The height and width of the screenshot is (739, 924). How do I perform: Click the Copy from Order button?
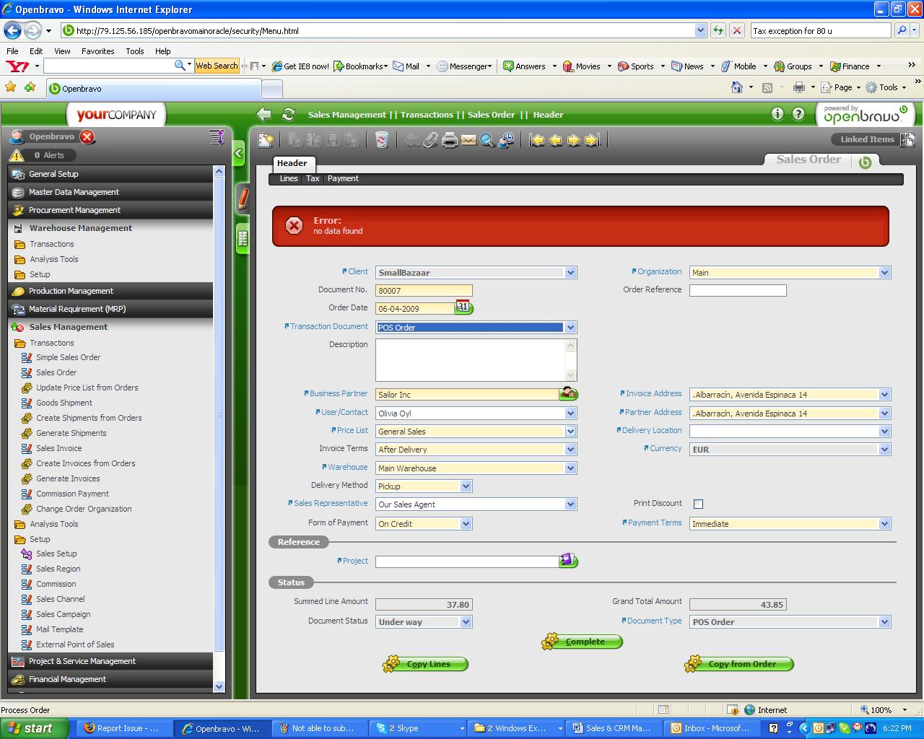741,664
